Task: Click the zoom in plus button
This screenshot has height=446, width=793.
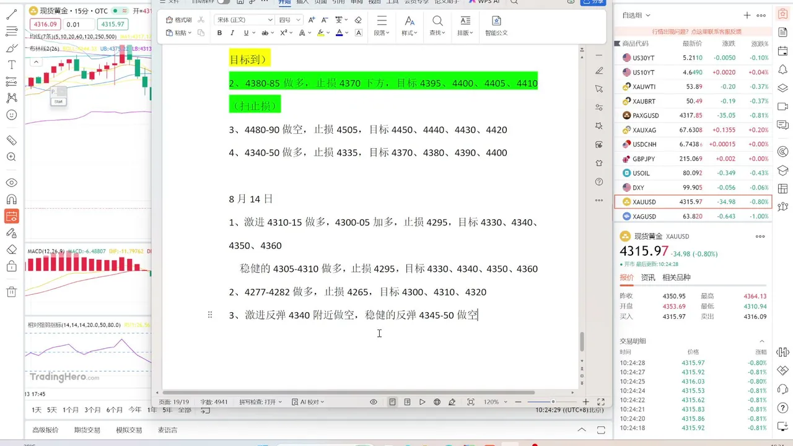Action: pyautogui.click(x=585, y=402)
